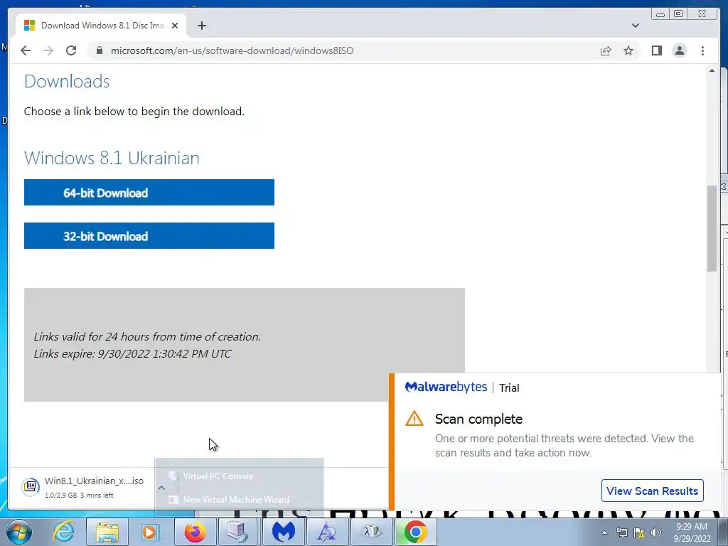This screenshot has height=546, width=728.
Task: Launch Internet Explorer from the taskbar
Action: 63,532
